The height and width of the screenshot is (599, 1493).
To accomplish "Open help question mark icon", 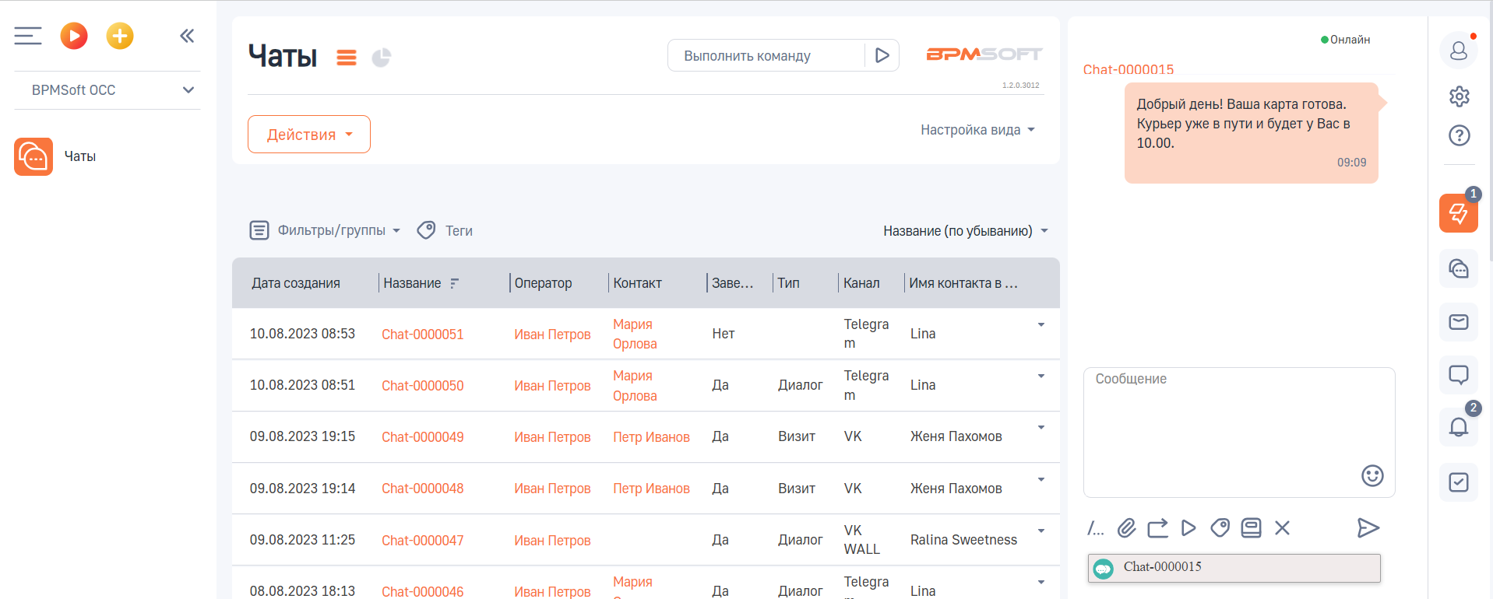I will tap(1459, 135).
